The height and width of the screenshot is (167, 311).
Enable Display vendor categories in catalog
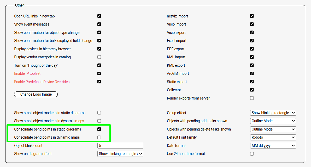pyautogui.click(x=99, y=57)
